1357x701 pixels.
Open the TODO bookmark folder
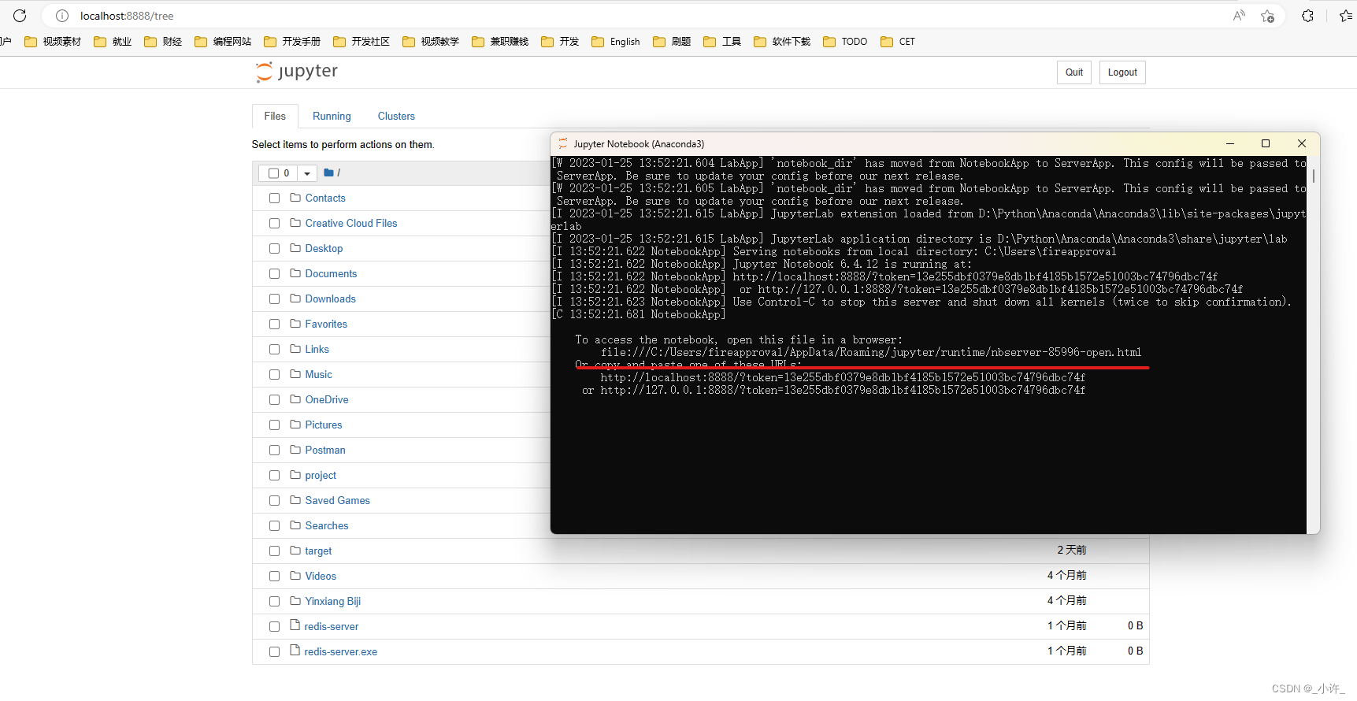tap(845, 42)
